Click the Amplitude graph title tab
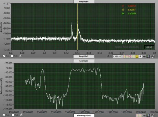 [83, 2]
